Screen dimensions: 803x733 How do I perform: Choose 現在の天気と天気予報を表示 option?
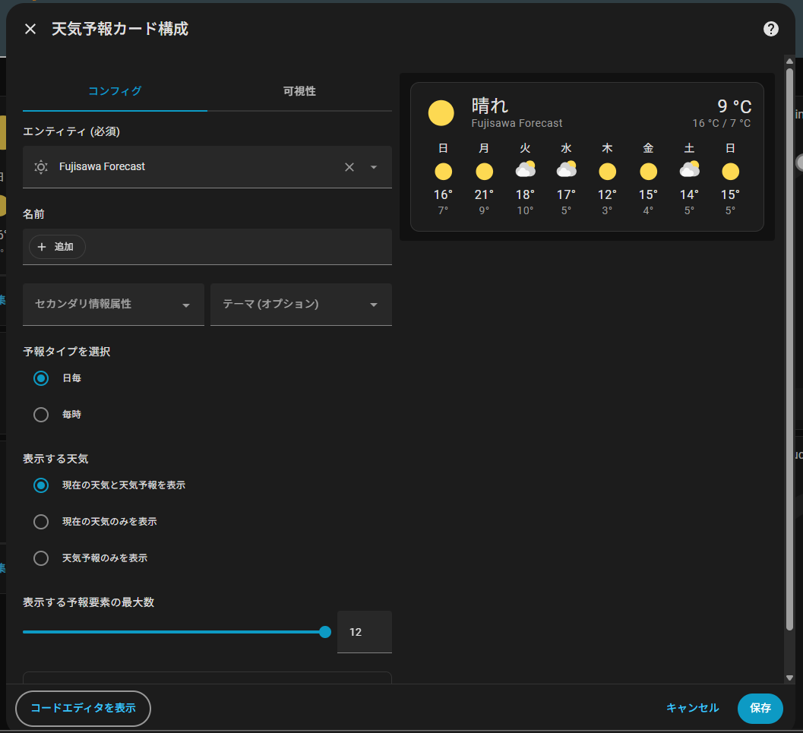click(x=41, y=485)
